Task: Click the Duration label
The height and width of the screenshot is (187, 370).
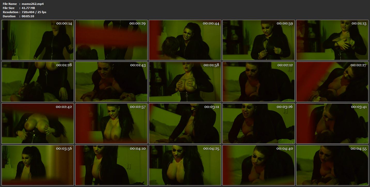Action: (9, 16)
